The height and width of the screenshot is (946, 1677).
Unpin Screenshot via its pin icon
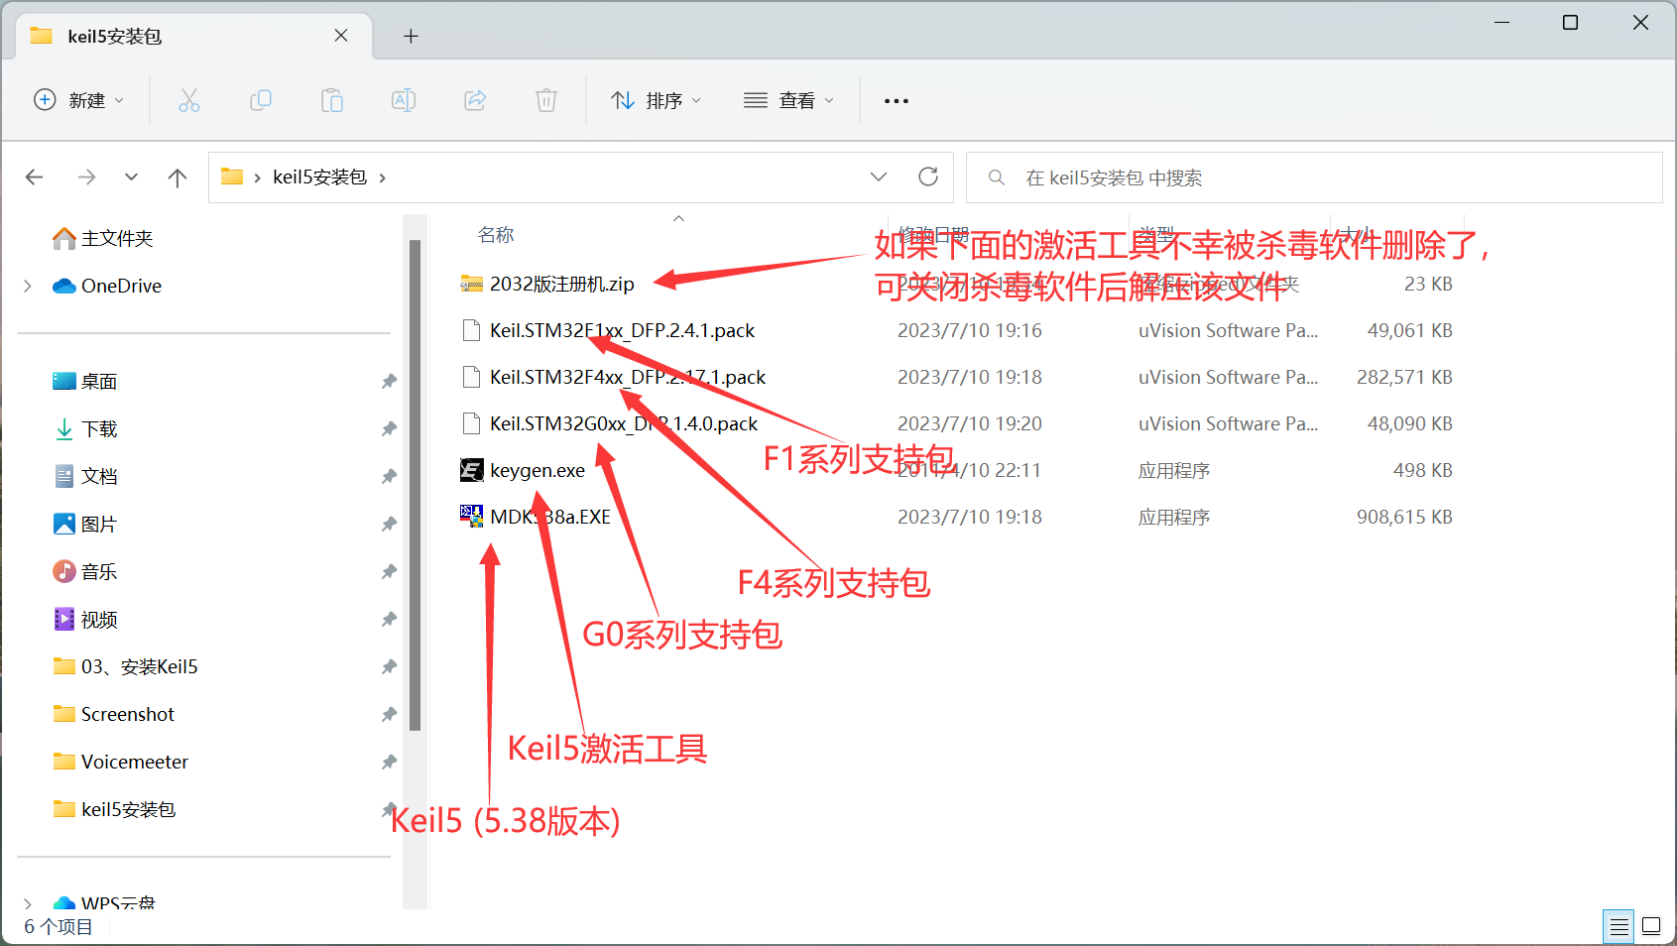(390, 715)
